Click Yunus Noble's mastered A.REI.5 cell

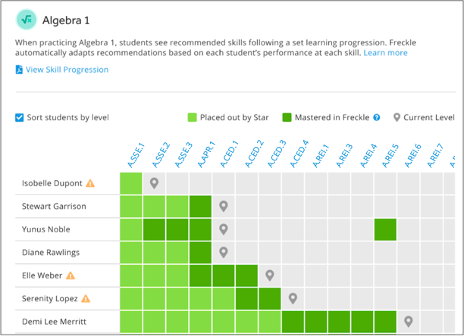pos(385,229)
